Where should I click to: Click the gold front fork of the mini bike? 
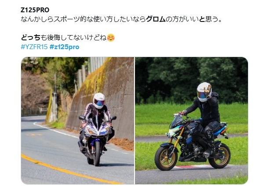[178, 137]
